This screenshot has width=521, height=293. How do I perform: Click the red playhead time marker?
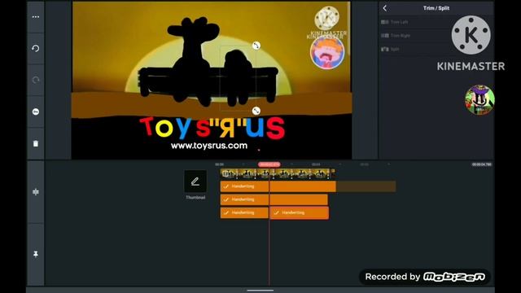269,164
